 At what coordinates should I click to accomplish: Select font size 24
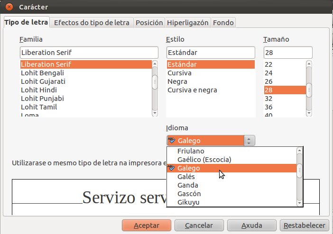(285, 73)
